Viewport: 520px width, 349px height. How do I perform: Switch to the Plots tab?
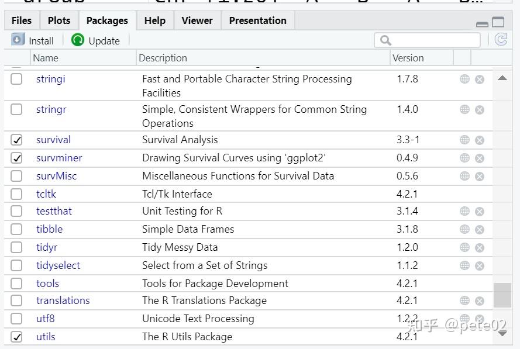[x=59, y=20]
